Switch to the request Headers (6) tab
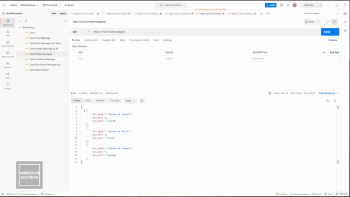Screen dimensions: 350x197 [109, 40]
